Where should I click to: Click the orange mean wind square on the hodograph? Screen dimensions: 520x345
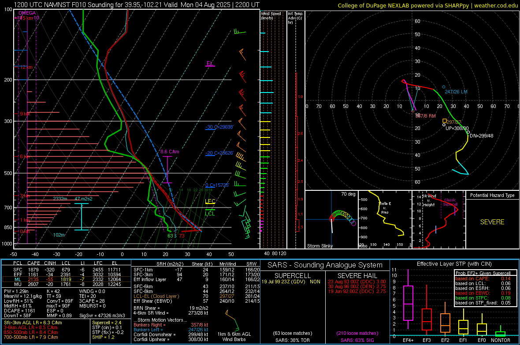click(x=445, y=121)
